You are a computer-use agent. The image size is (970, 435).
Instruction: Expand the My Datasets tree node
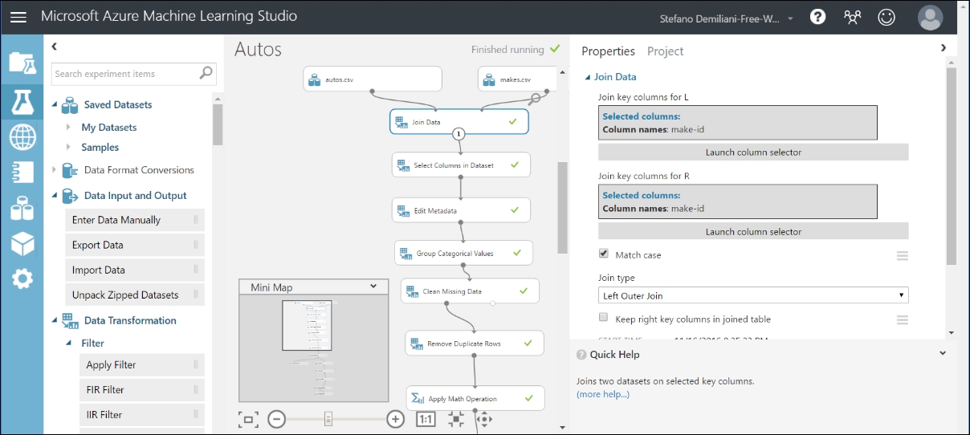tap(69, 127)
